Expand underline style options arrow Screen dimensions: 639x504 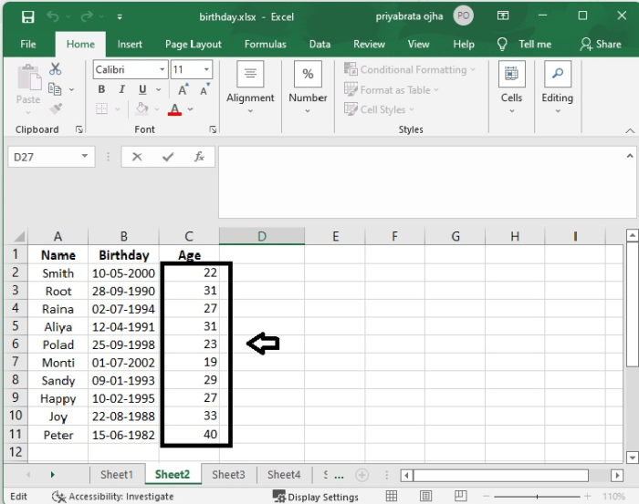coord(159,89)
